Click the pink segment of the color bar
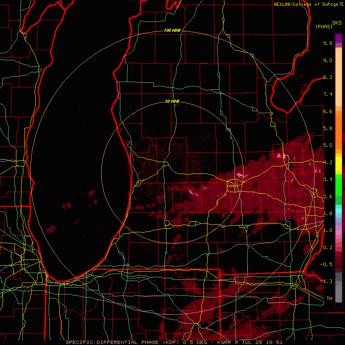The width and height of the screenshot is (345, 345). coord(338,232)
